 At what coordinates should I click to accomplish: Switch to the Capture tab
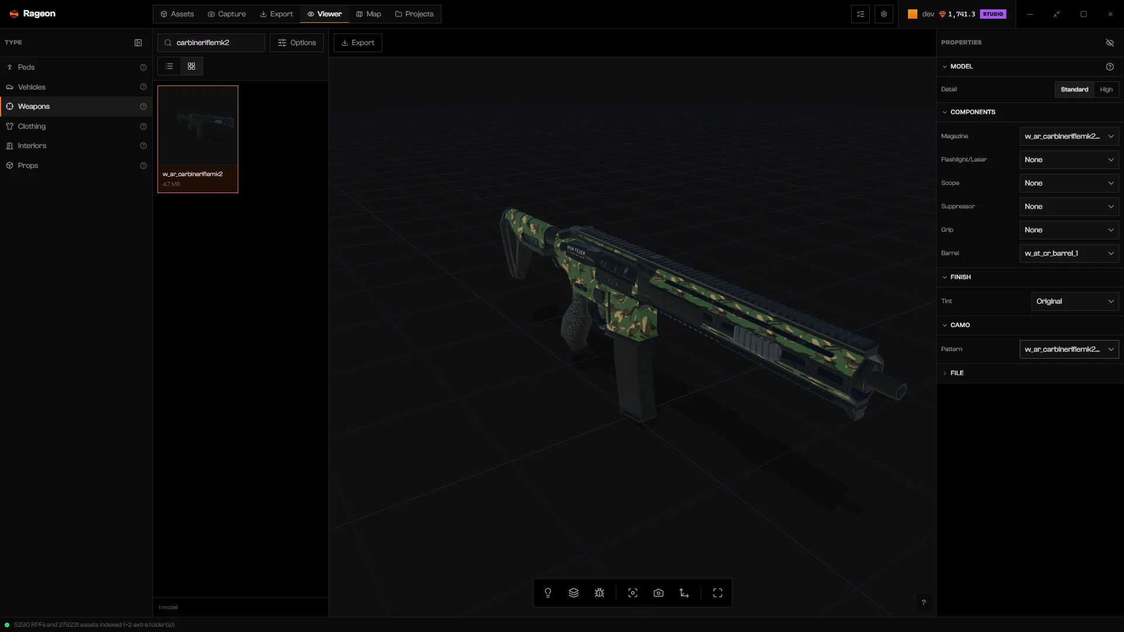227,14
